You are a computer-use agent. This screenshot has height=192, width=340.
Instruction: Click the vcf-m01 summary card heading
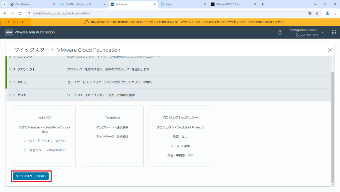click(x=44, y=117)
